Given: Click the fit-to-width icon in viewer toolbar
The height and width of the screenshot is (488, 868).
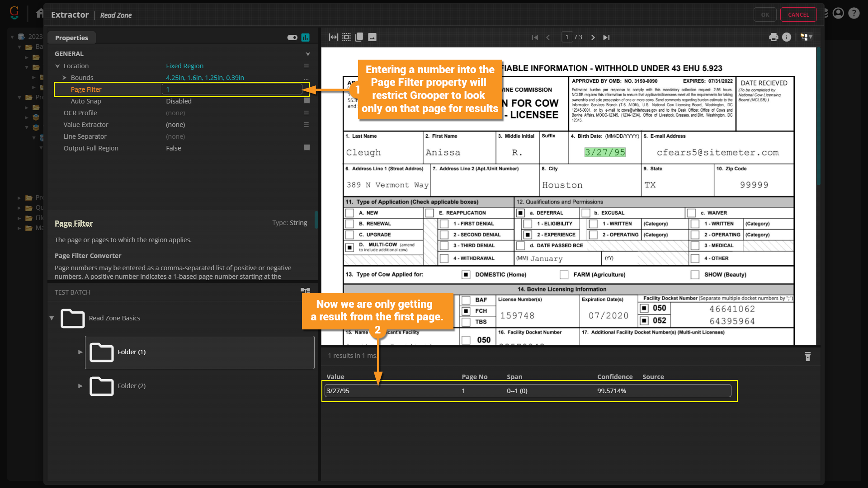Looking at the screenshot, I should [x=333, y=37].
